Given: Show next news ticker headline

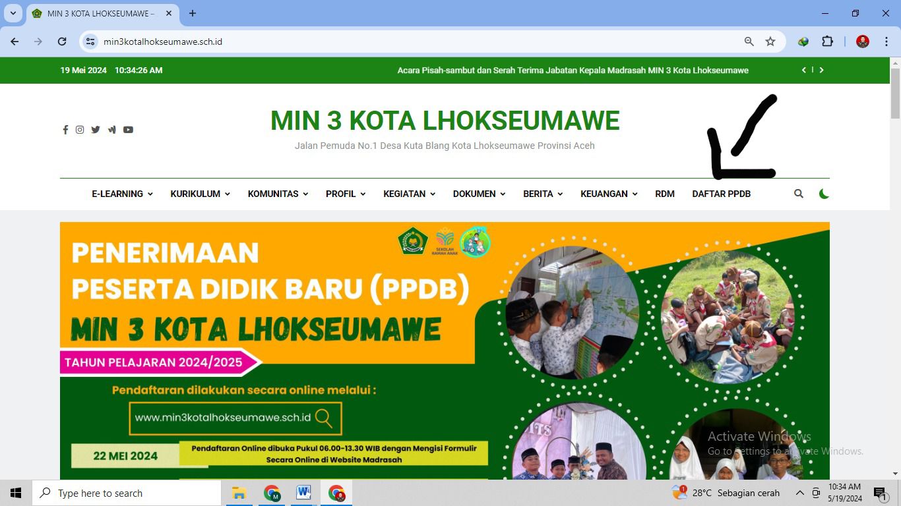Looking at the screenshot, I should click(821, 70).
